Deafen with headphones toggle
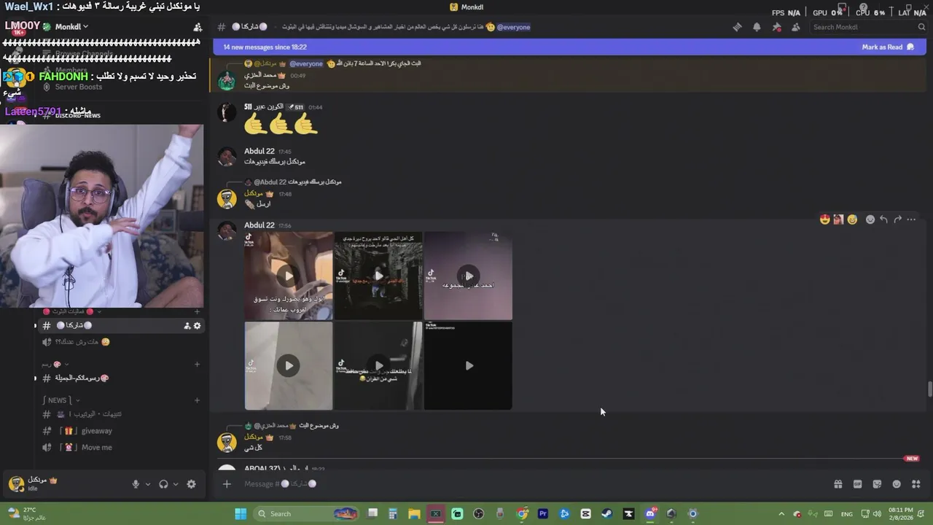The width and height of the screenshot is (933, 525). point(163,484)
